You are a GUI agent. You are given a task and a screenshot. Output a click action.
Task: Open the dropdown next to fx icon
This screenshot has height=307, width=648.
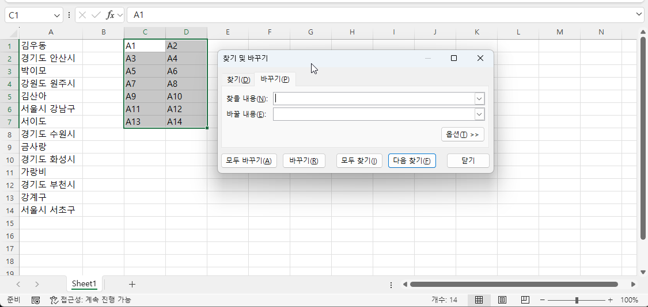pos(120,16)
